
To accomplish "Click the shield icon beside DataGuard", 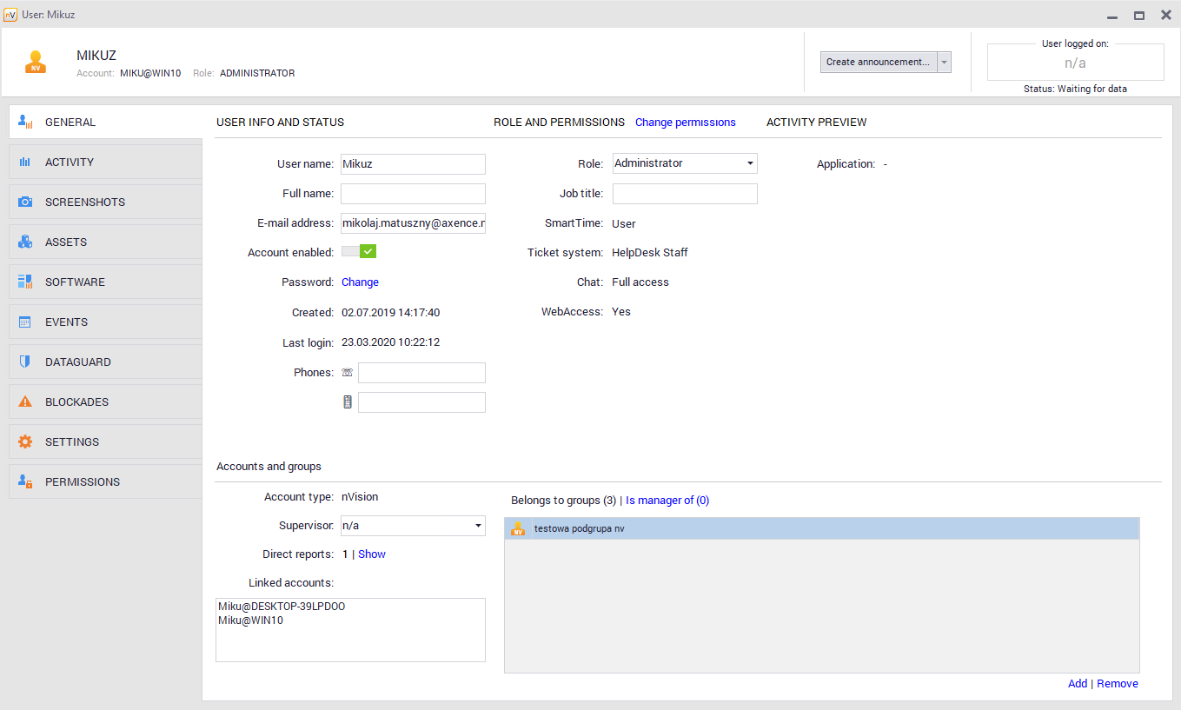I will pos(25,362).
